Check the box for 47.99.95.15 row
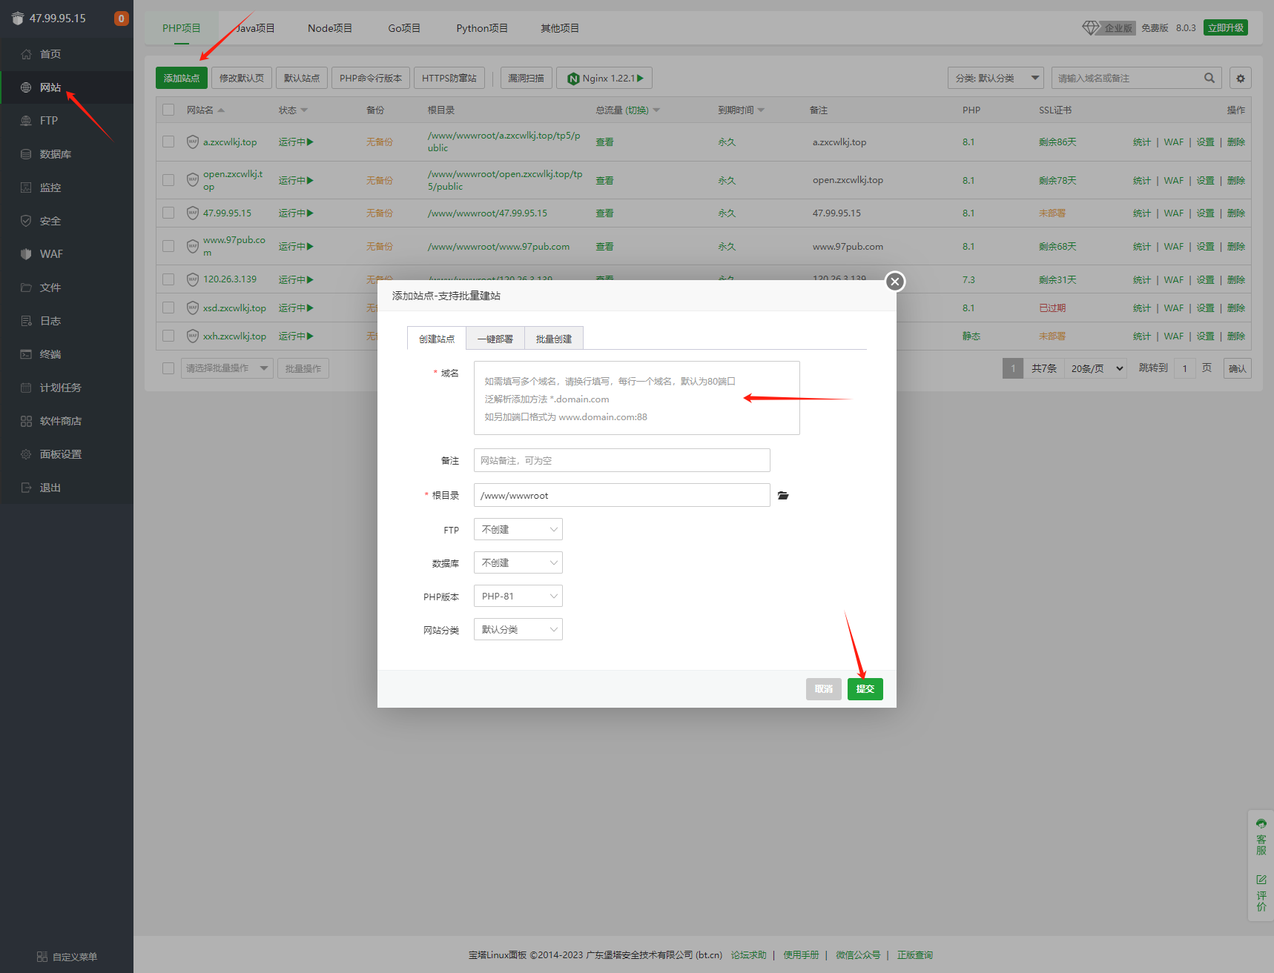This screenshot has width=1274, height=973. (x=168, y=213)
